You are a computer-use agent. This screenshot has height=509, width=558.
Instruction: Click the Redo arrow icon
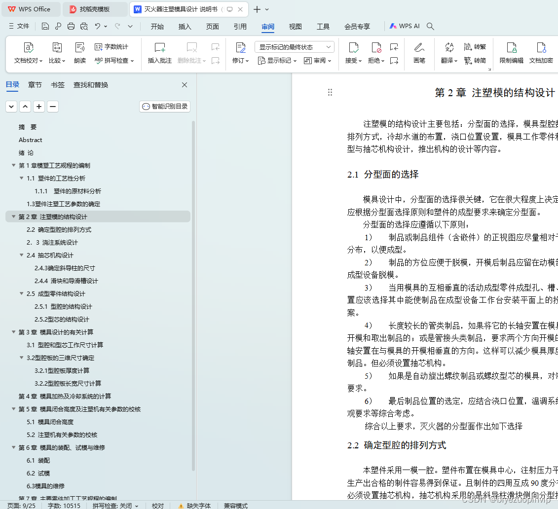pyautogui.click(x=117, y=26)
